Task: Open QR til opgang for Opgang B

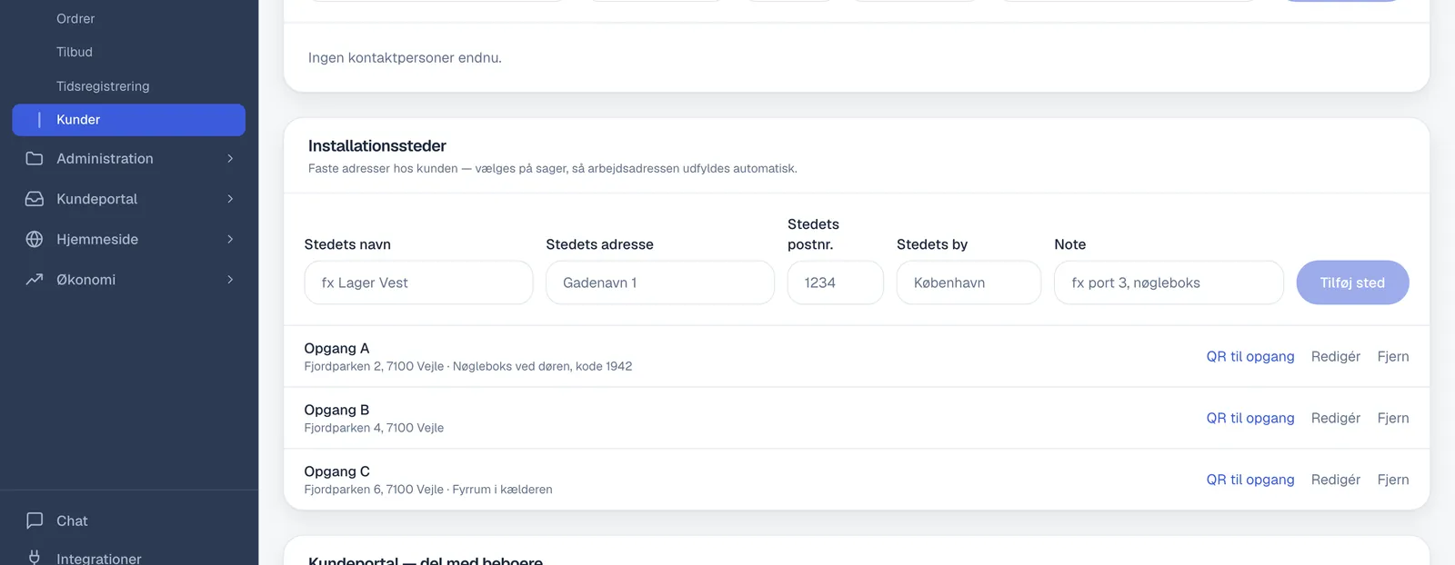Action: coord(1249,418)
